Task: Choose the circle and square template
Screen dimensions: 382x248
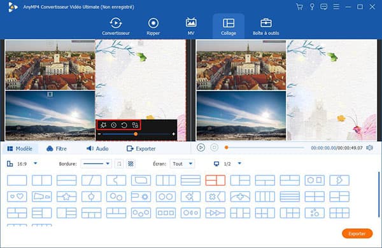Action: [315, 181]
